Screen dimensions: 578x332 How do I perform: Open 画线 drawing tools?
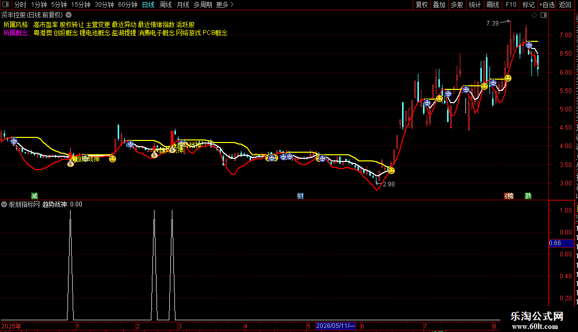click(493, 5)
